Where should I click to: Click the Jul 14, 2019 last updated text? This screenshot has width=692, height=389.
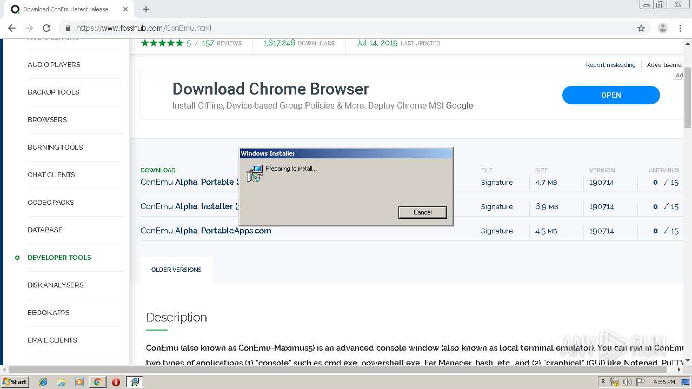(x=398, y=43)
